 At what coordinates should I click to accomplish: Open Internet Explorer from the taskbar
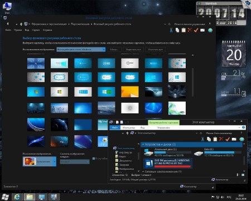tap(17, 197)
